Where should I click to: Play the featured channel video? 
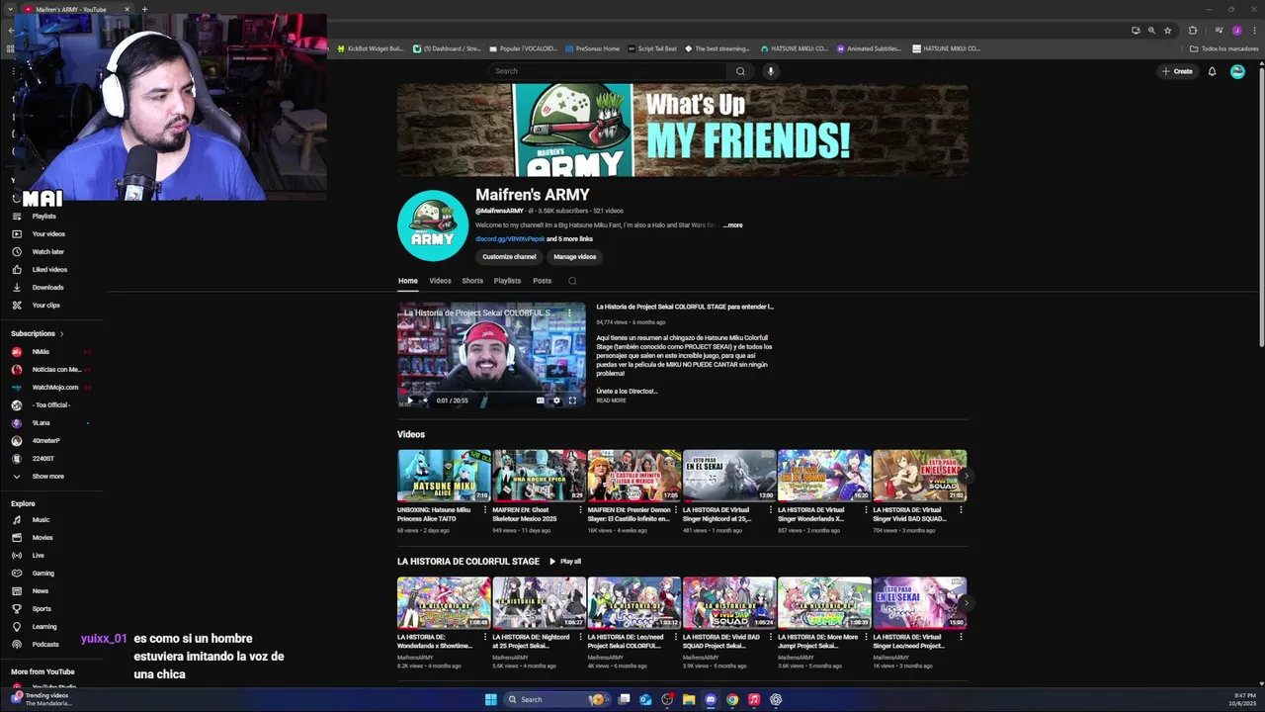coord(410,400)
